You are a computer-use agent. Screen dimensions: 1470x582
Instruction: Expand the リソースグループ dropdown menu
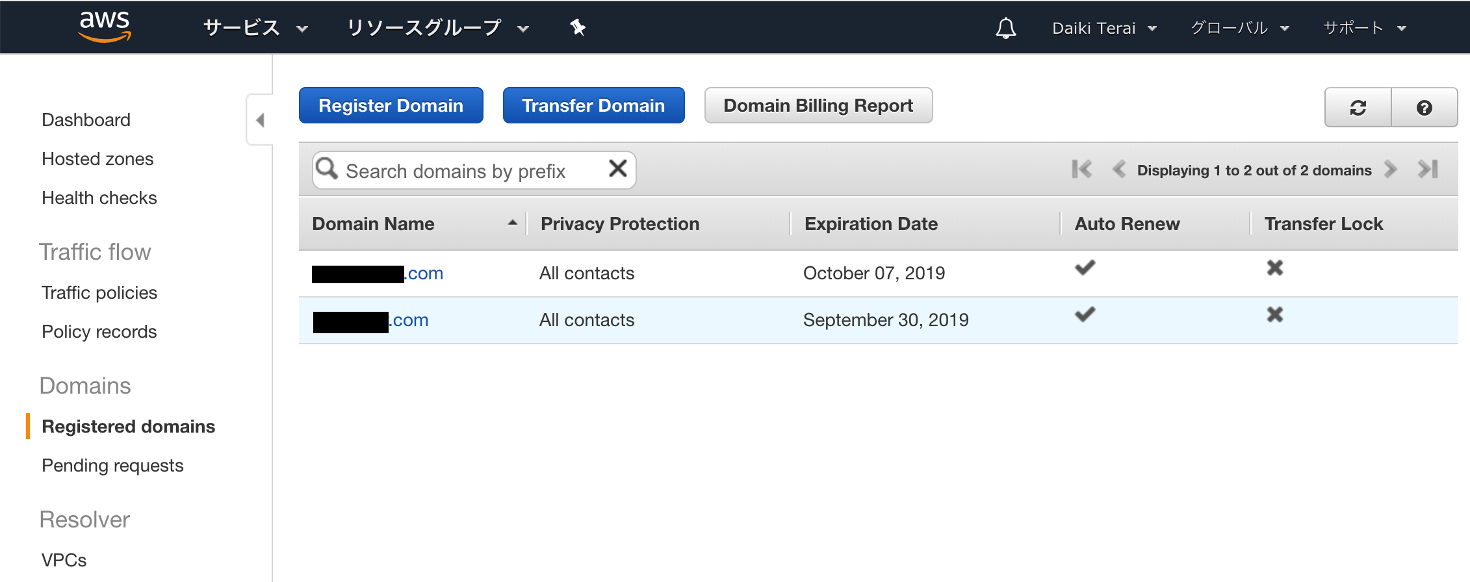(437, 28)
